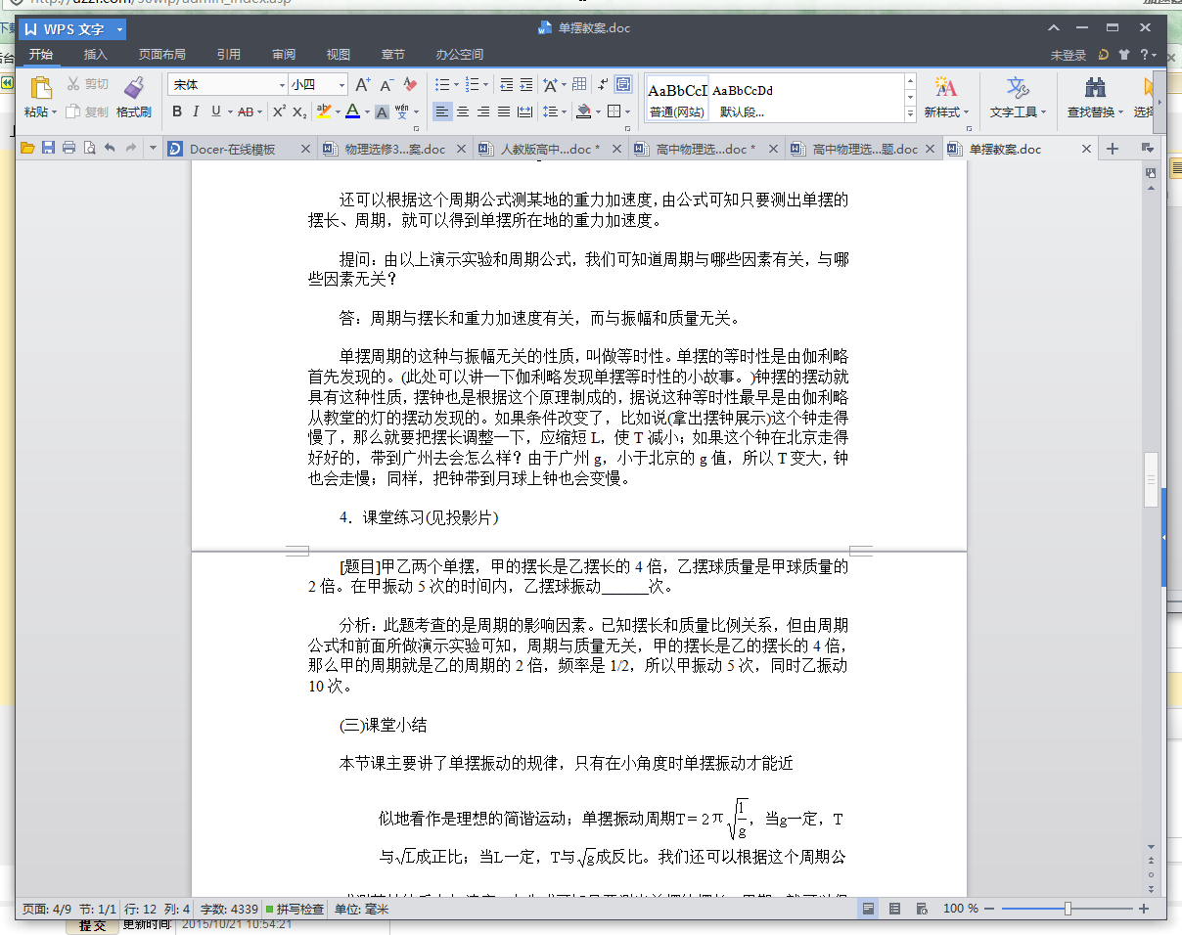Open the phonetic guide (wén) dropdown arrow
This screenshot has height=935, width=1182.
pyautogui.click(x=416, y=111)
